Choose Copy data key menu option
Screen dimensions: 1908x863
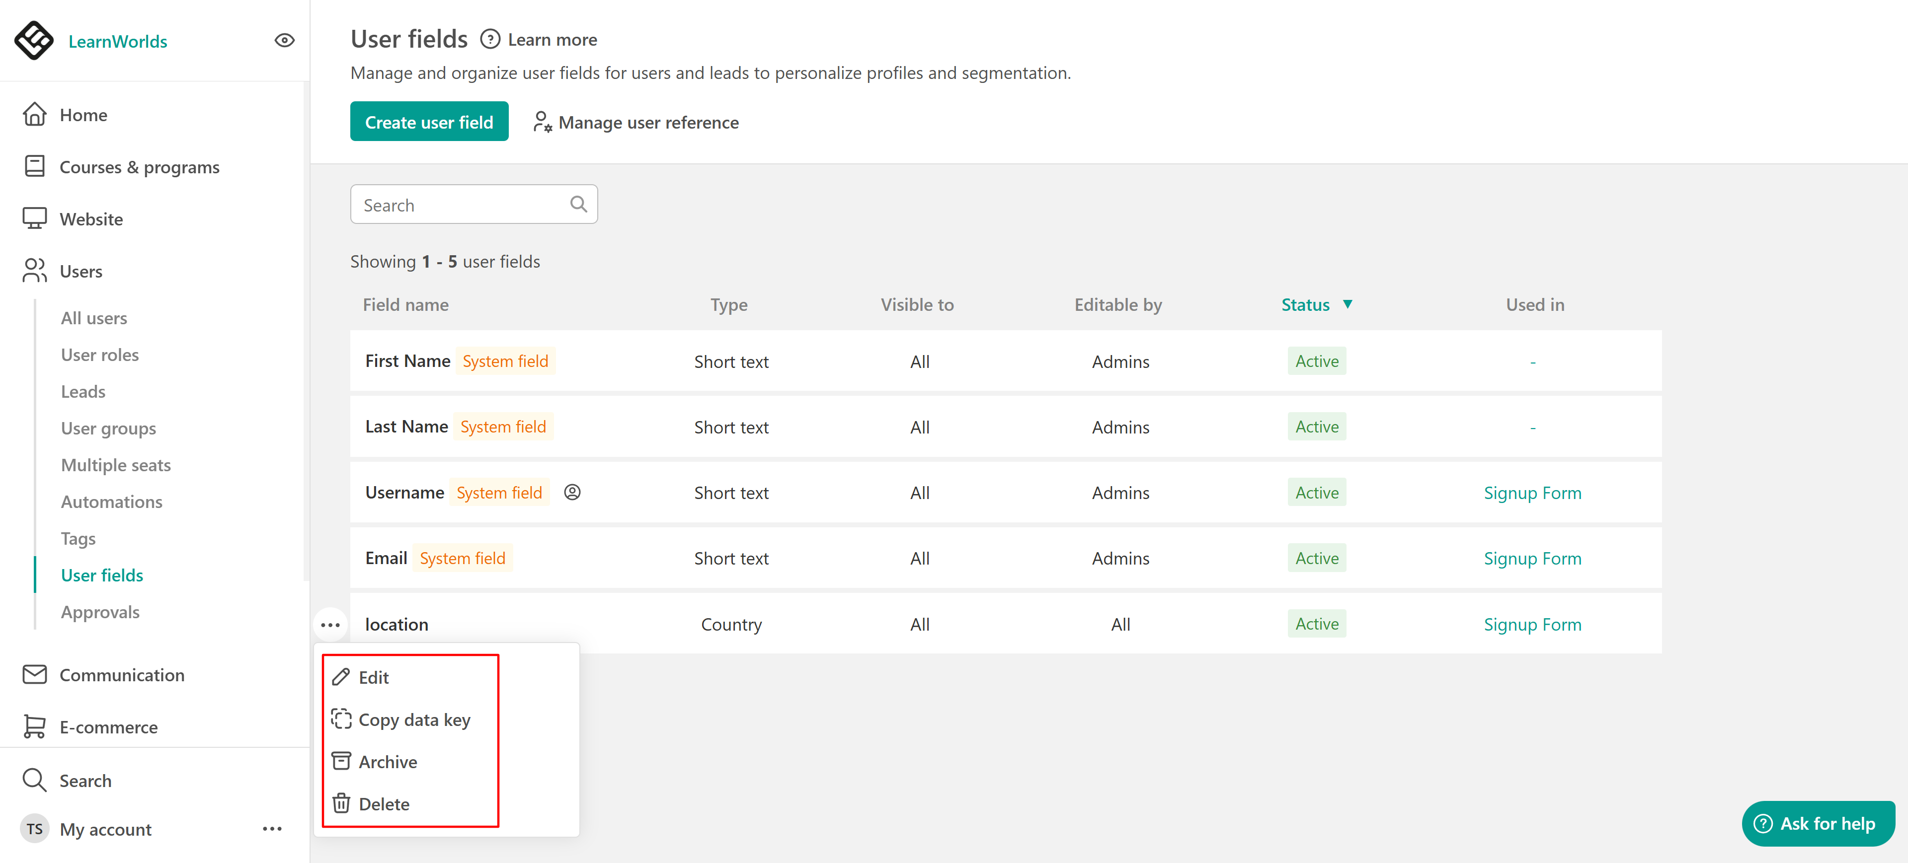[414, 719]
